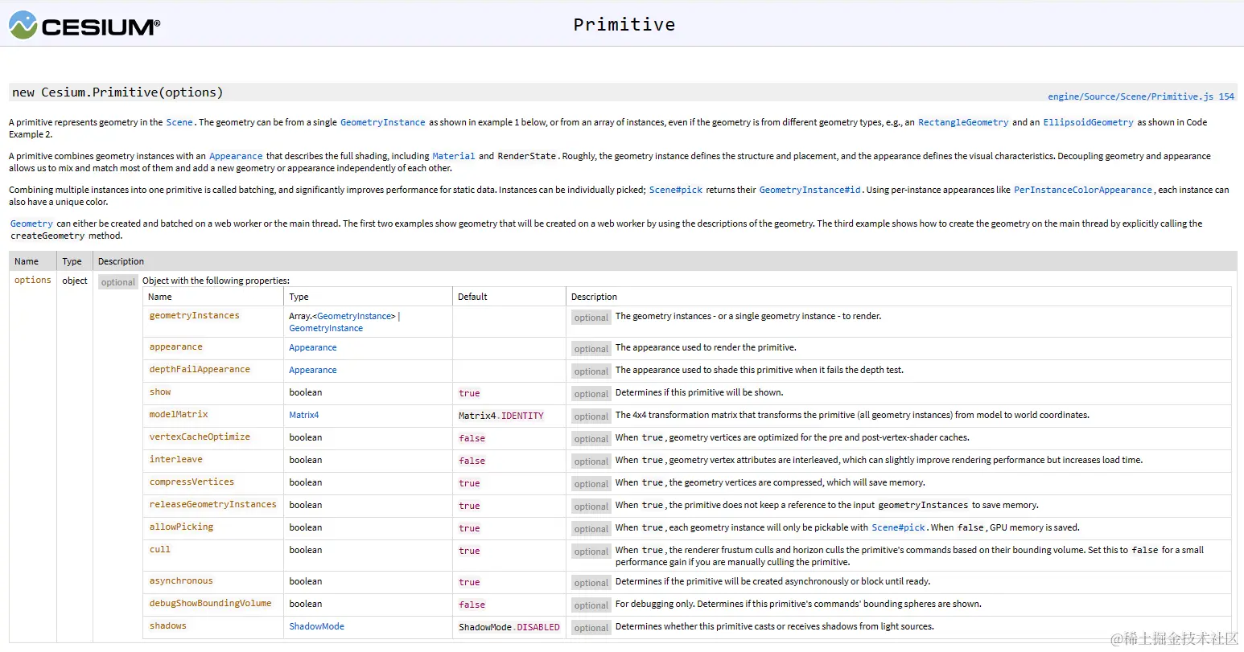Click the 'false' default for debugShowBoundingVolume
The height and width of the screenshot is (652, 1244).
tap(472, 605)
